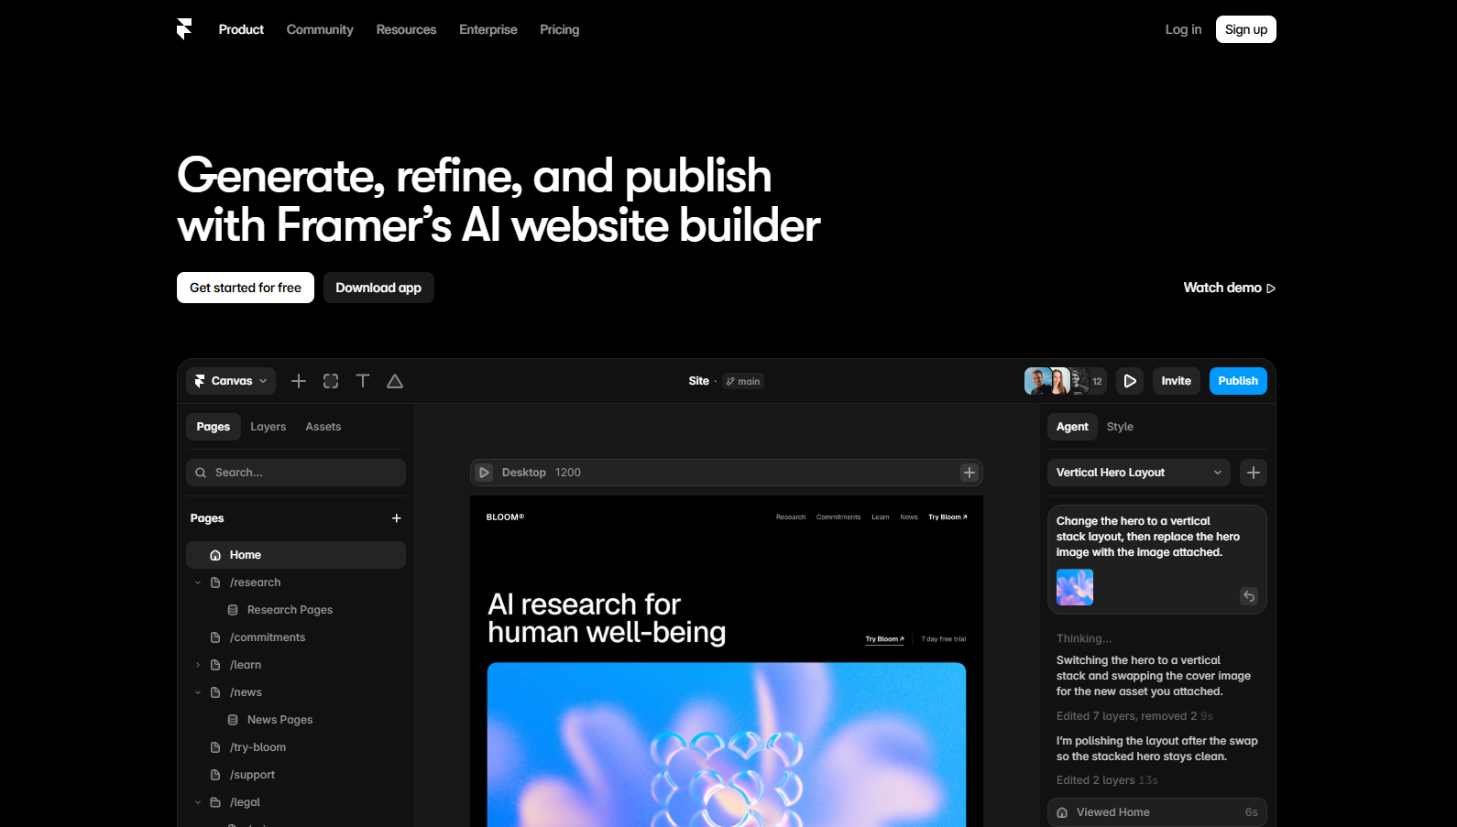This screenshot has height=827, width=1457.
Task: Select the /support page
Action: click(252, 775)
